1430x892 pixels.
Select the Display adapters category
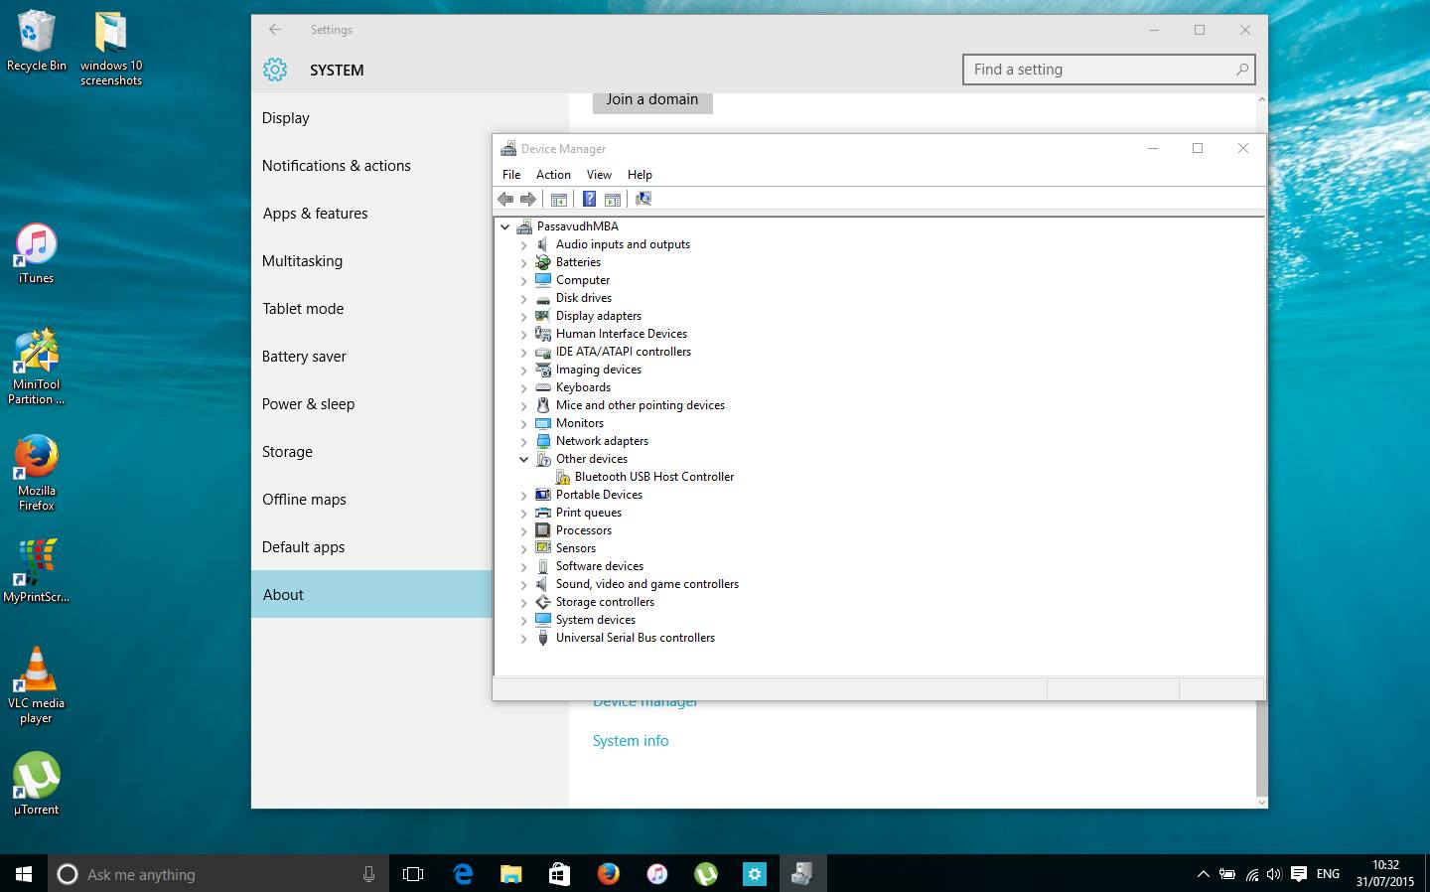tap(599, 316)
